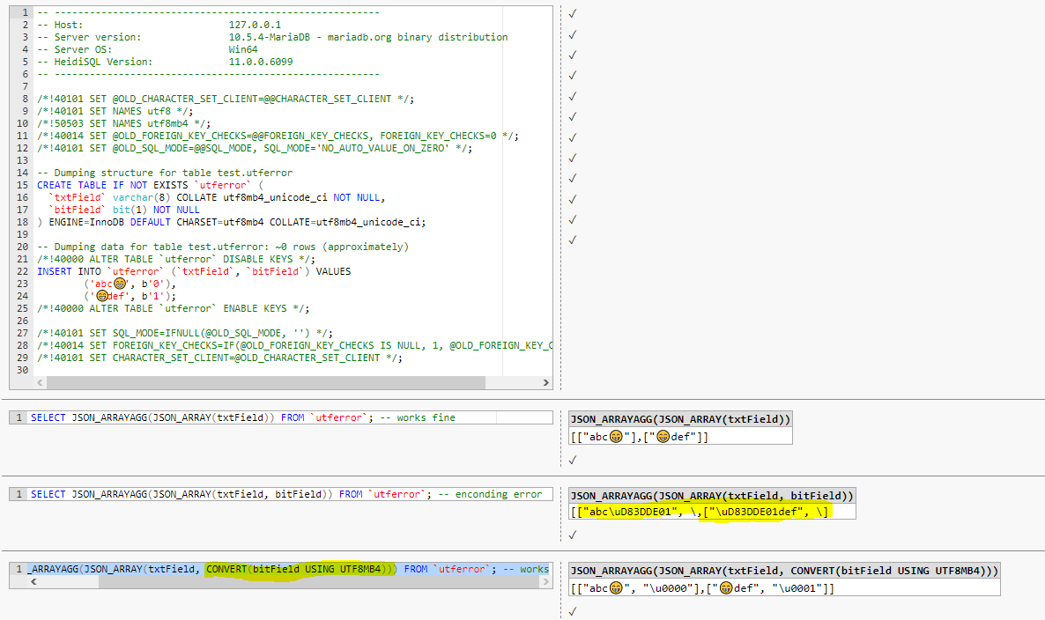
Task: Click line number 22 in the schema editor gutter
Action: tap(22, 271)
